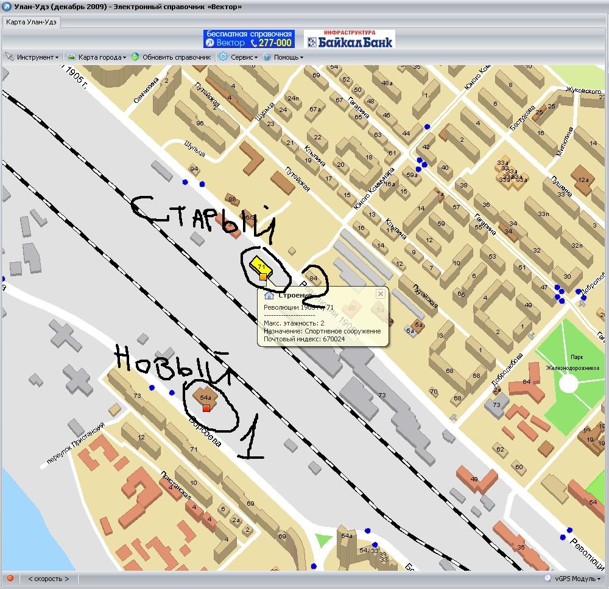Image resolution: width=609 pixels, height=589 pixels.
Task: Click the application icon in the title bar
Action: click(x=7, y=7)
